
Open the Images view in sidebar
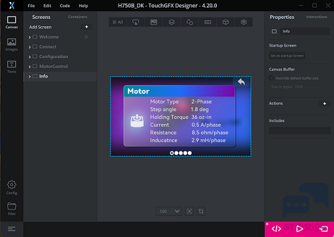coord(12,44)
